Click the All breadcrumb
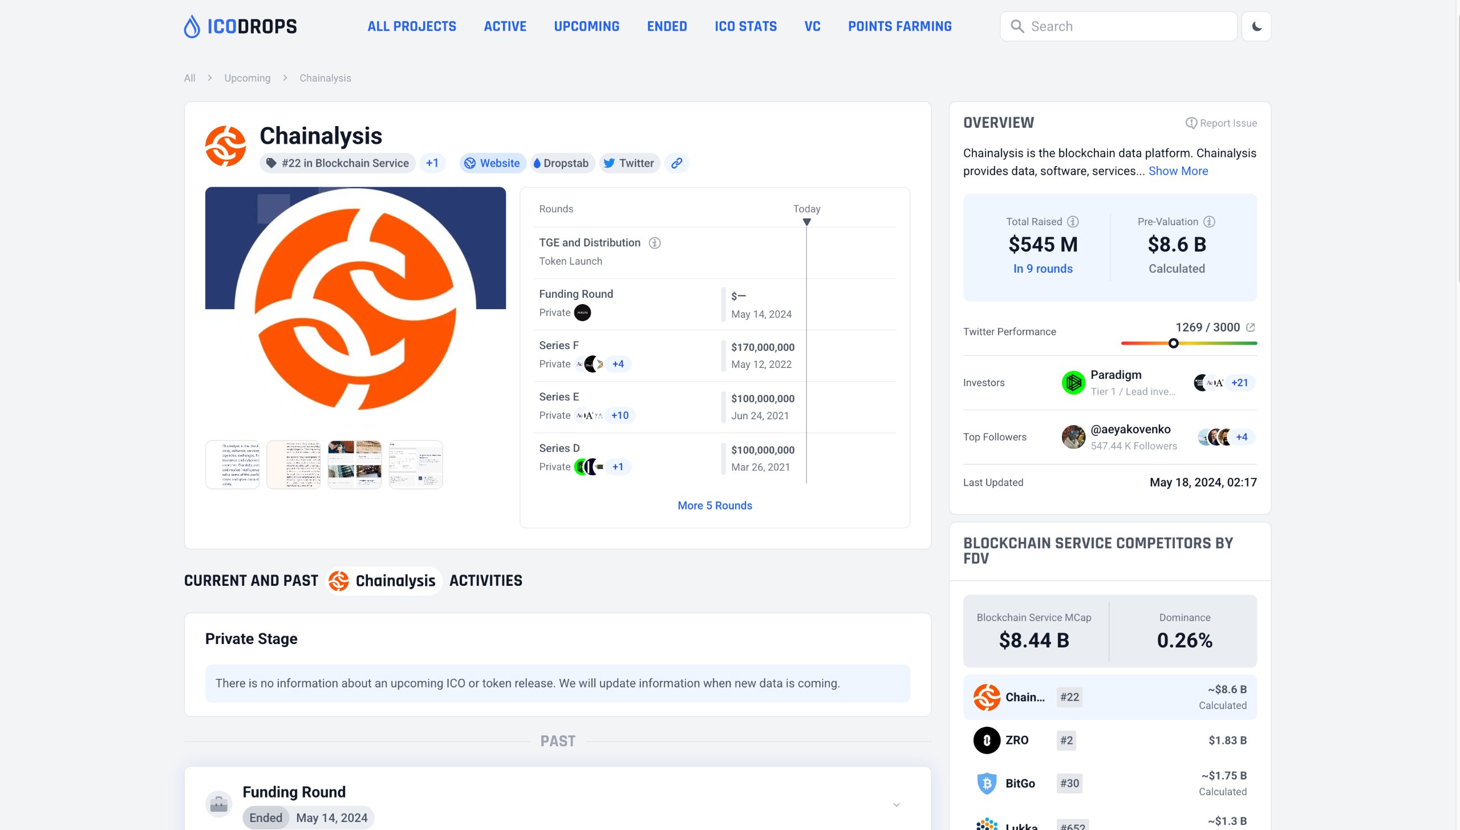Screen dimensions: 1460x830 coord(189,78)
